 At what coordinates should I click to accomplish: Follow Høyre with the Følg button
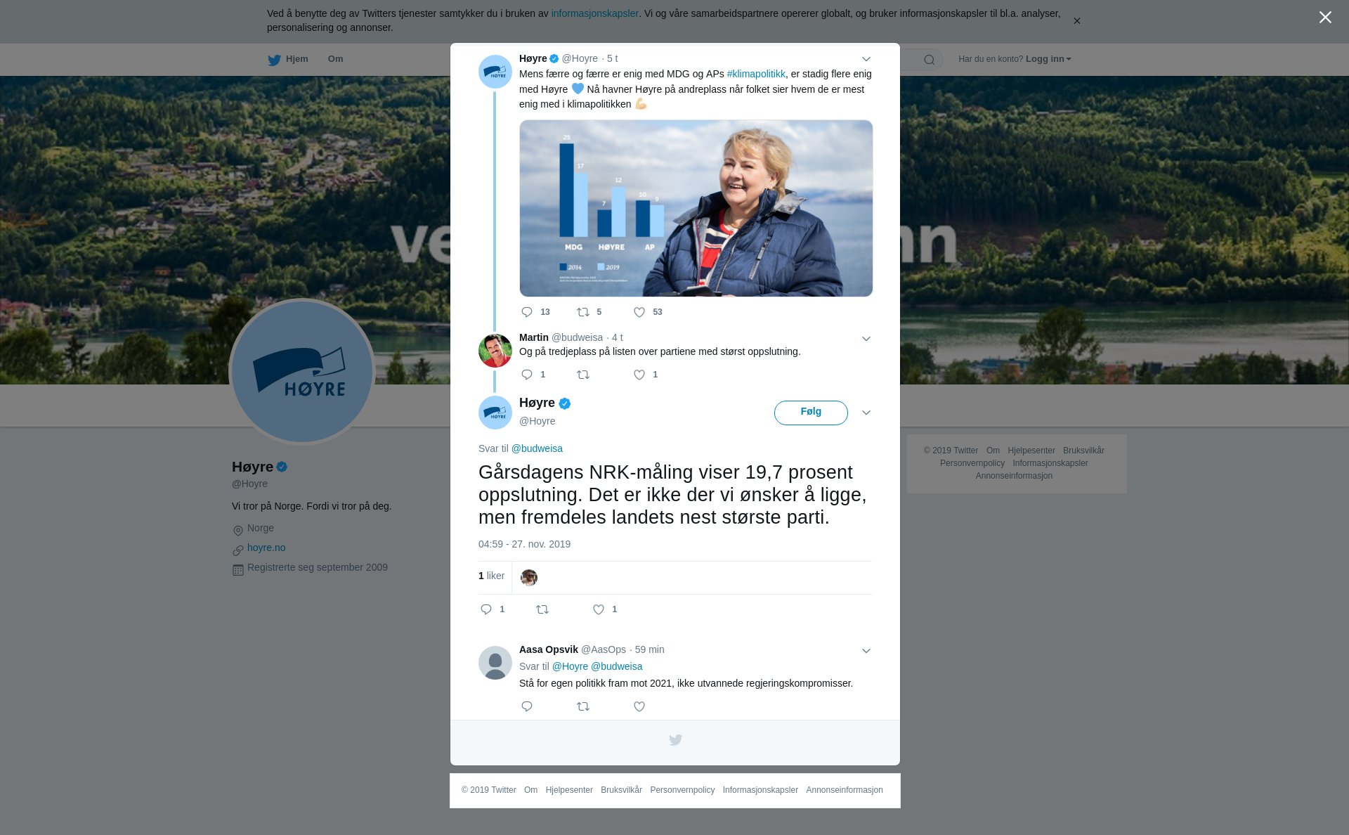(811, 413)
